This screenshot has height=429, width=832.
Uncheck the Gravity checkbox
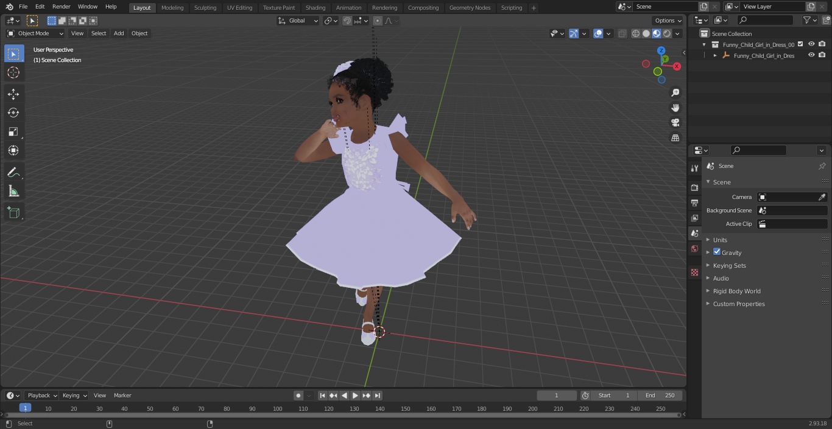click(717, 252)
